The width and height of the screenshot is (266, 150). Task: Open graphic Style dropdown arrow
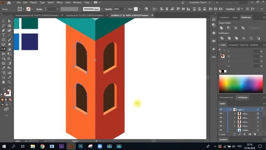[140, 9]
